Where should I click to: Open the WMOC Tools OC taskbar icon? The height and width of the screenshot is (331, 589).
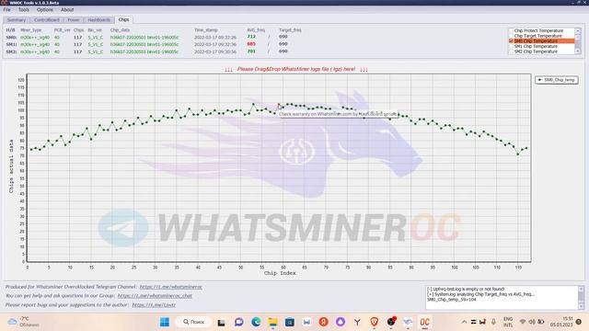(x=424, y=322)
